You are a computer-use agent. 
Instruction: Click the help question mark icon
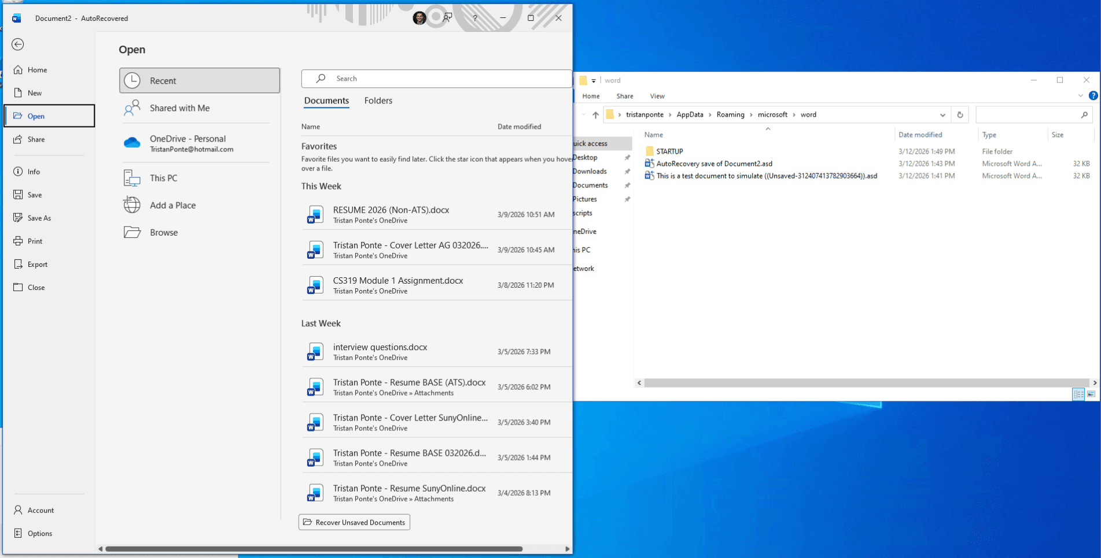475,18
